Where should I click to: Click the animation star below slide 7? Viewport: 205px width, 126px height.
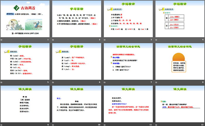tap(105, 82)
